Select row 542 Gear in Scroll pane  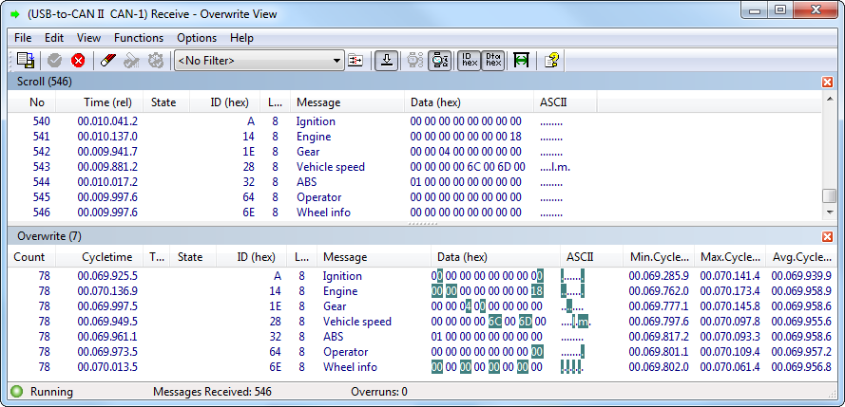click(x=415, y=152)
